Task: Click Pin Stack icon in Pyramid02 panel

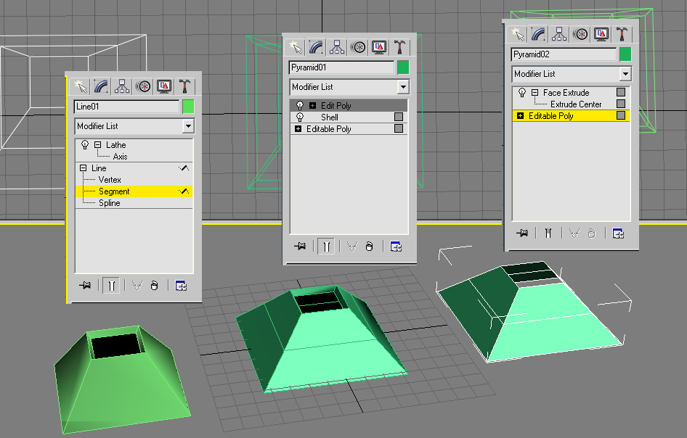Action: [522, 234]
